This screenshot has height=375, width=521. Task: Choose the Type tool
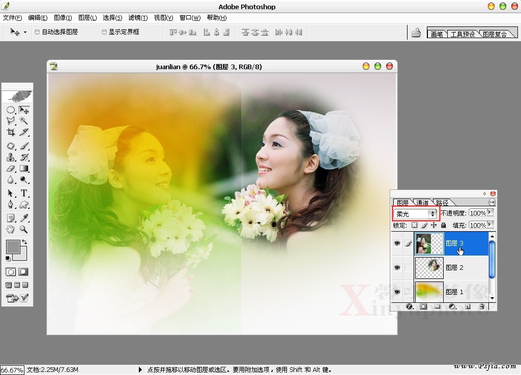[24, 193]
